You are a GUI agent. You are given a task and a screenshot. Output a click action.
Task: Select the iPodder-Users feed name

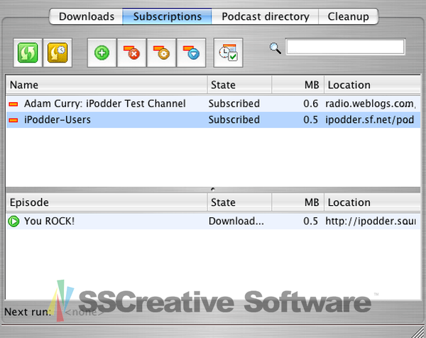pyautogui.click(x=58, y=120)
